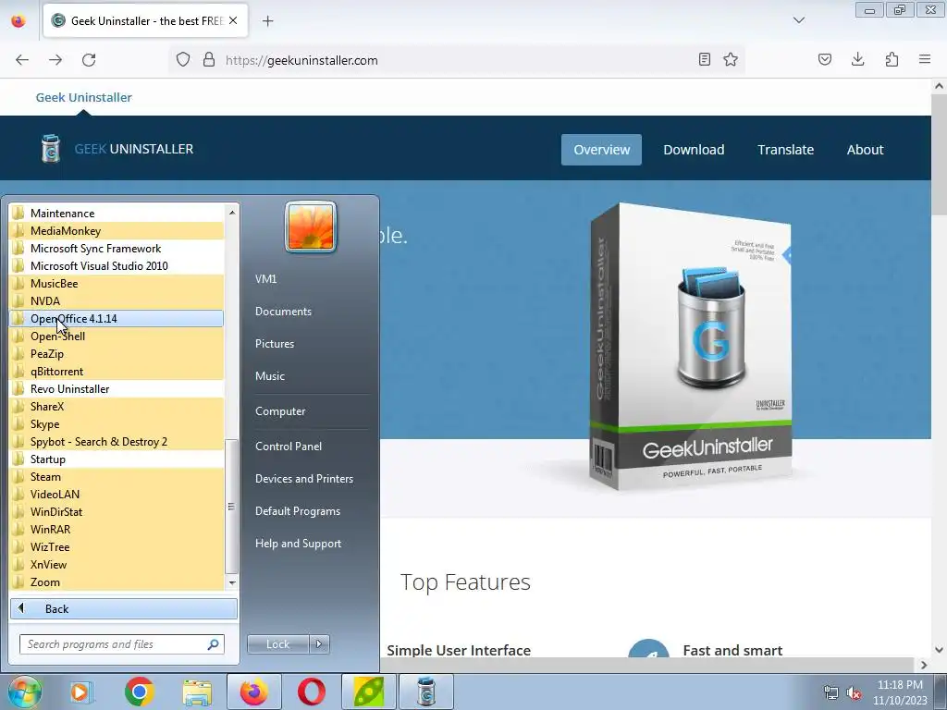Expand the OpenOffice 4.1.14 folder
Viewport: 947px width, 710px height.
click(117, 318)
